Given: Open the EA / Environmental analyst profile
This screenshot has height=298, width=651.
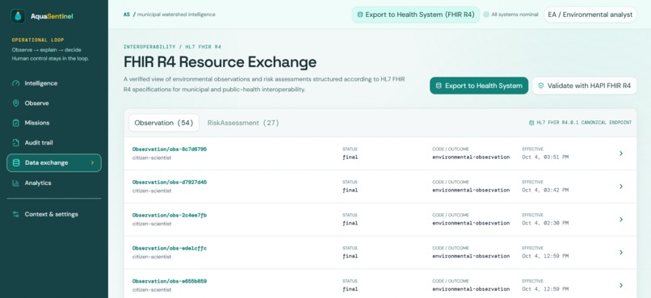Looking at the screenshot, I should click(x=590, y=15).
